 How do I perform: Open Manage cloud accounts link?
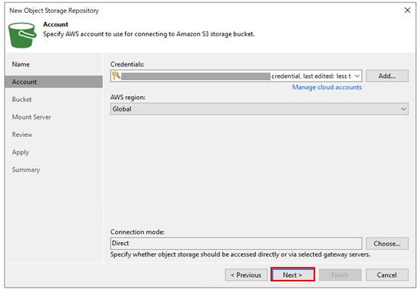[x=327, y=87]
